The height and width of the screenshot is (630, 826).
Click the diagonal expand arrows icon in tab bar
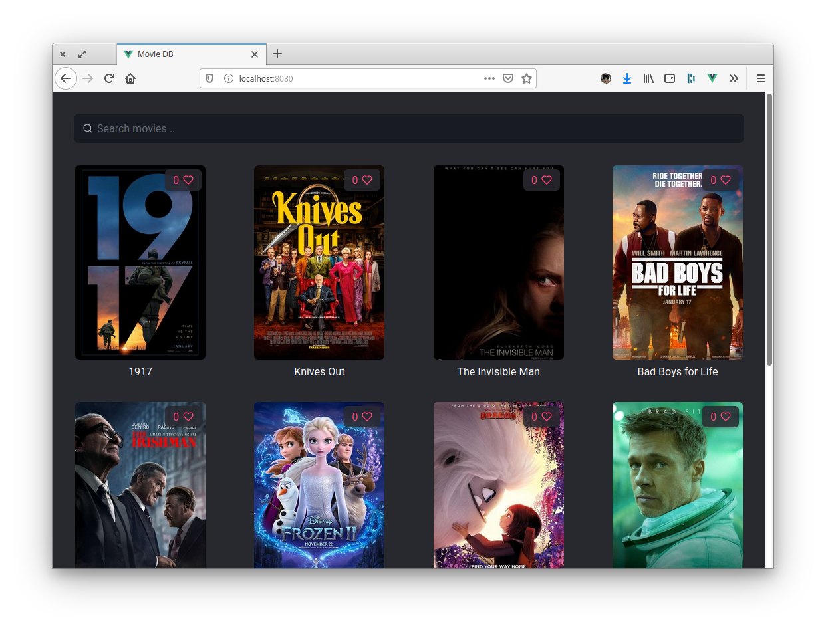(82, 54)
